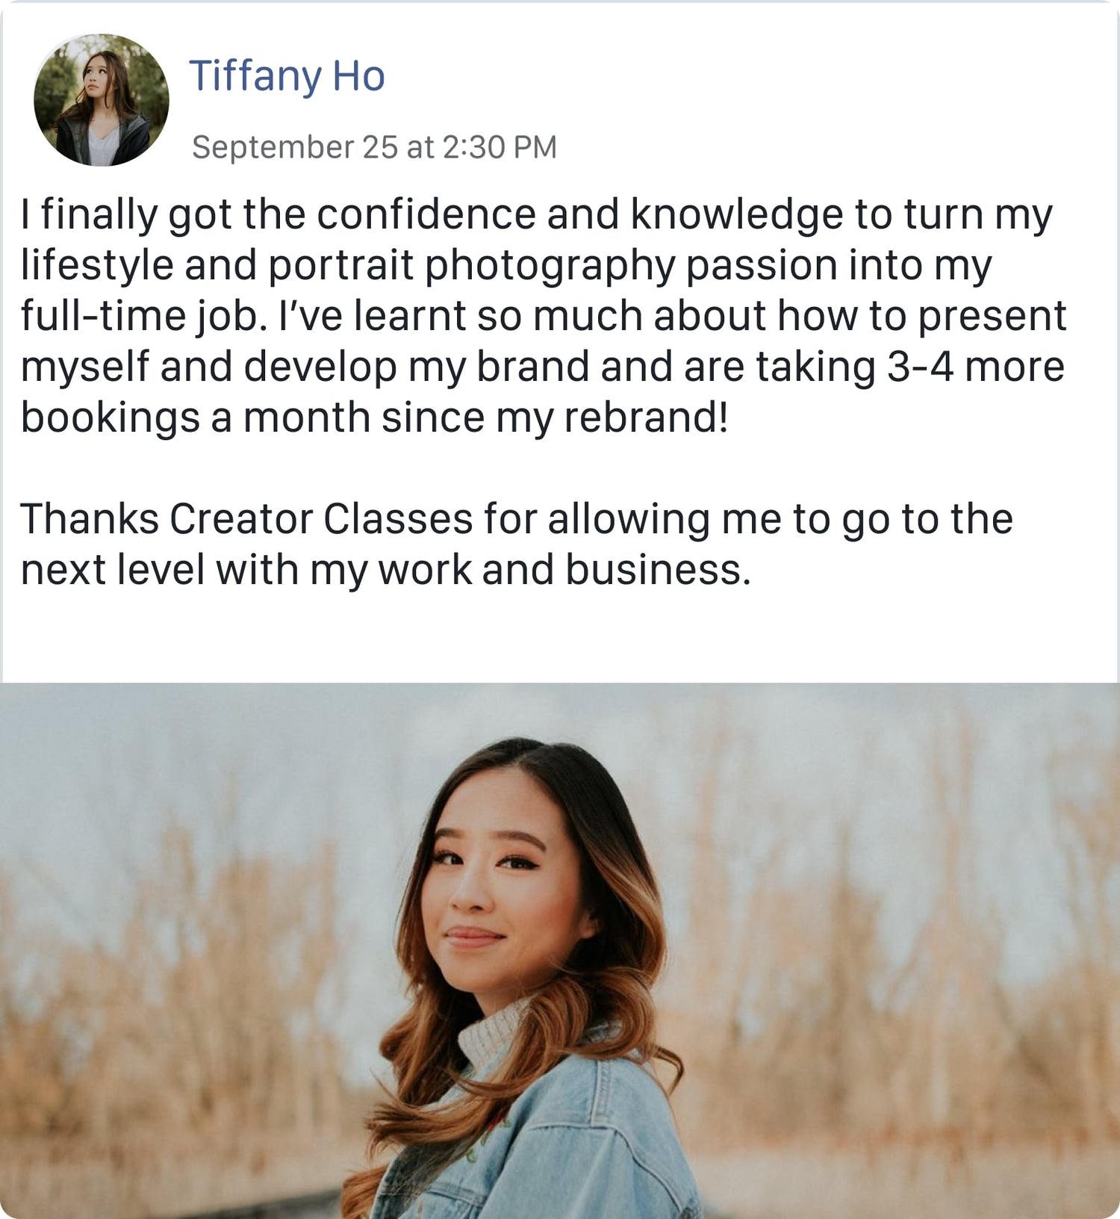Click the line ending "since my rebrand!"
The width and height of the screenshot is (1120, 1219).
tap(373, 418)
